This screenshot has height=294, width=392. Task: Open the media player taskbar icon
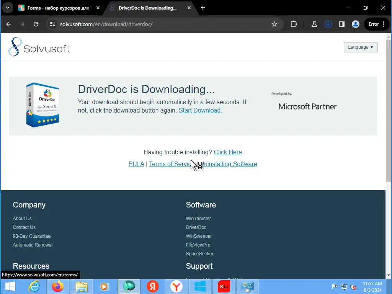click(105, 286)
